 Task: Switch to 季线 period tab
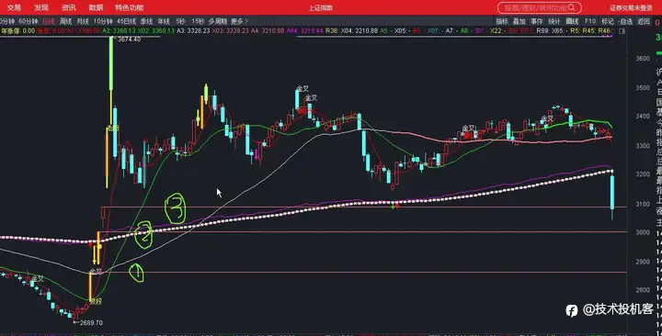coord(146,21)
